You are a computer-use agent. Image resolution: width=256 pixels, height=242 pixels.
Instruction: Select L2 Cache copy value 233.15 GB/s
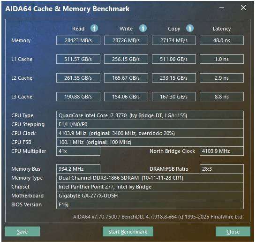coord(174,78)
